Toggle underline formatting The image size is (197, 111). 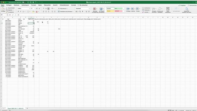[x=23, y=12]
